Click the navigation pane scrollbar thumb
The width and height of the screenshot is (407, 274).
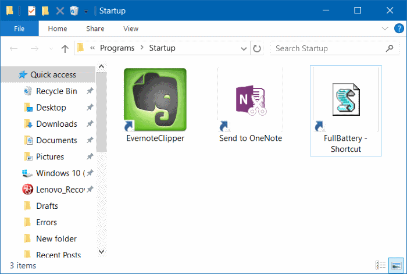(102, 112)
